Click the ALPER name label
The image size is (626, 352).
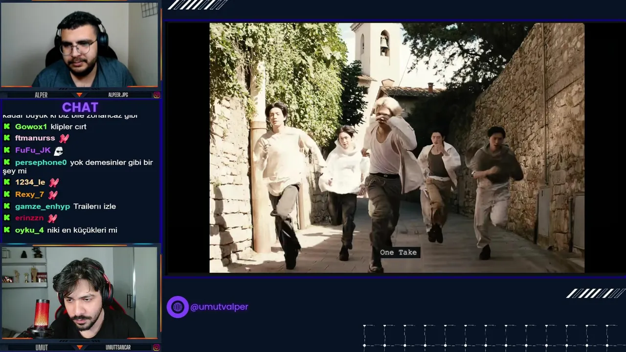click(x=41, y=95)
